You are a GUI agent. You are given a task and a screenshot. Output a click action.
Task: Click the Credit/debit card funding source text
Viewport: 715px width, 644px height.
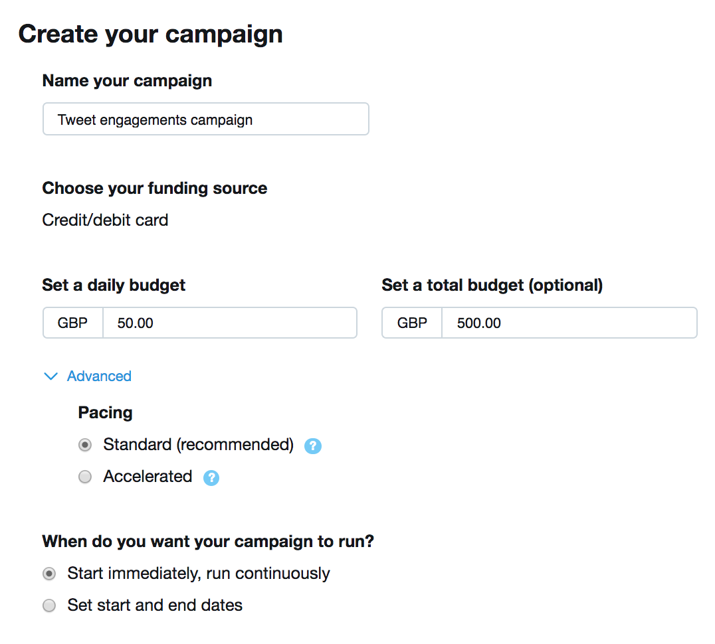click(x=106, y=220)
